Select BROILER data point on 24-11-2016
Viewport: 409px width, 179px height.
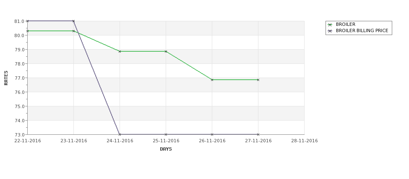[x=120, y=51]
